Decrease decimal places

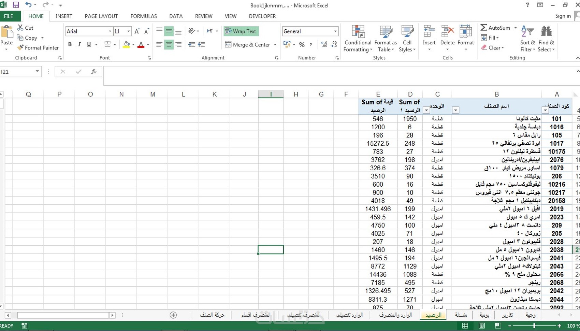coord(334,44)
